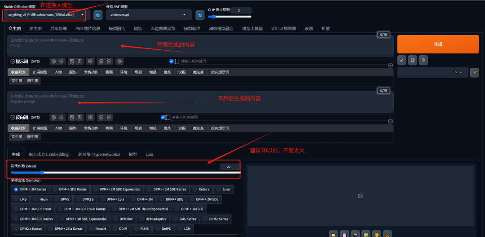The image size is (485, 237).
Task: Choose the UniPC sampler
Action: (163, 229)
